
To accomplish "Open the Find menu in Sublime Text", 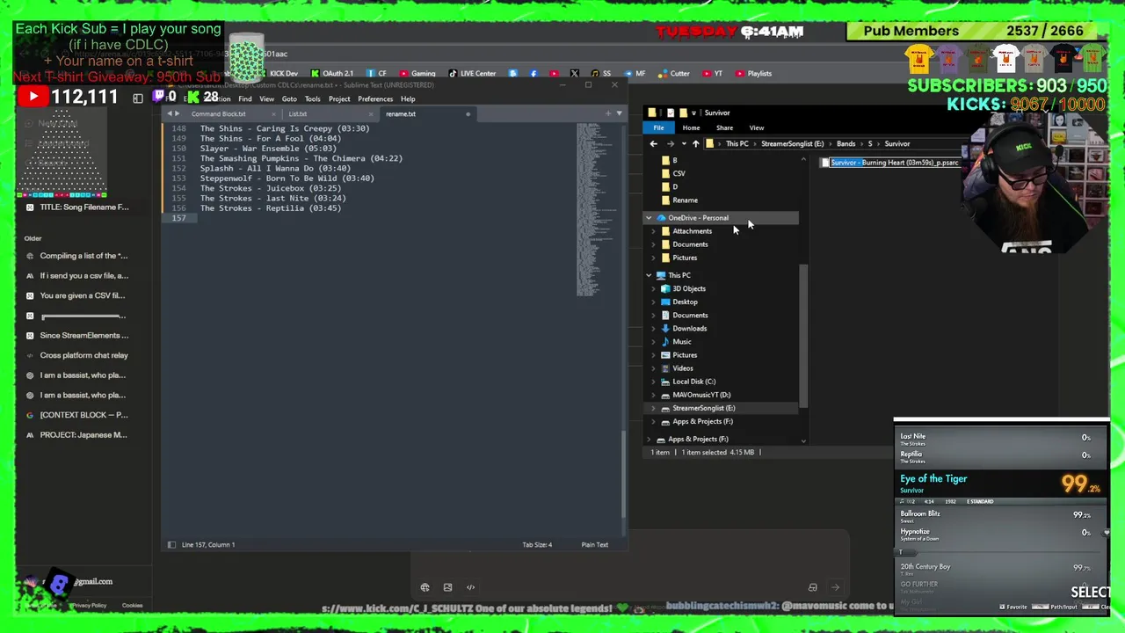I will coord(244,99).
